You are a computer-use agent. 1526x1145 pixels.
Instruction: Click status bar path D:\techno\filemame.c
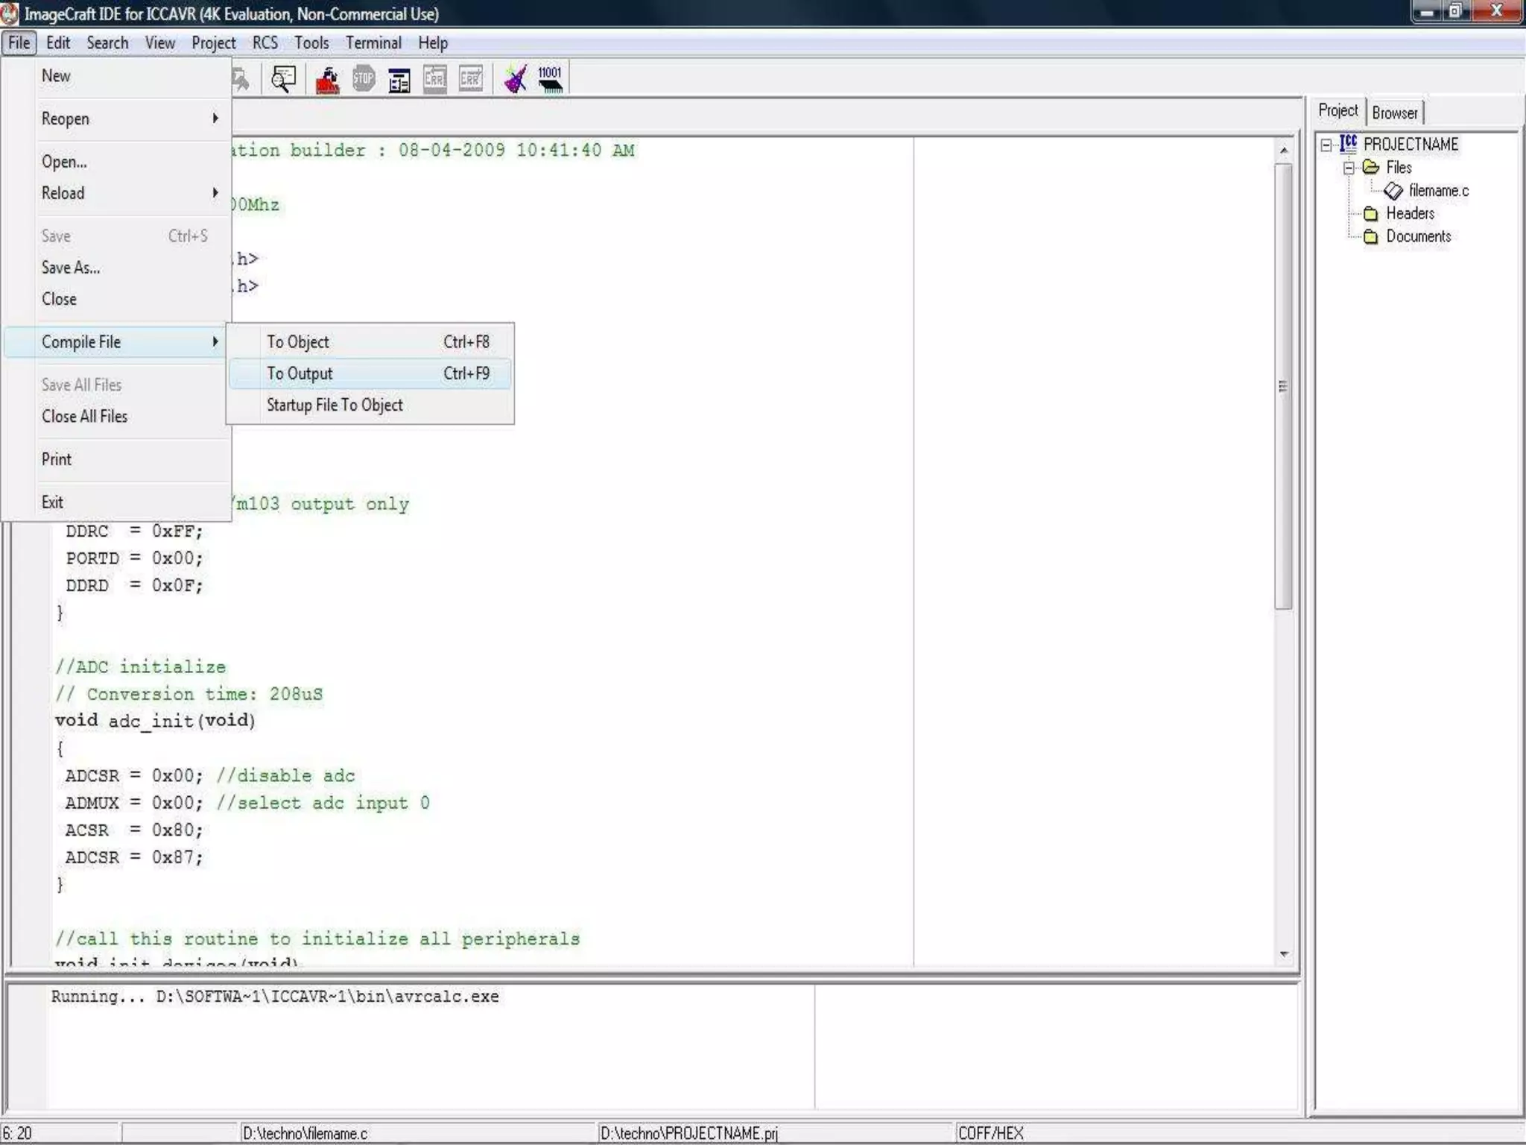click(x=305, y=1134)
